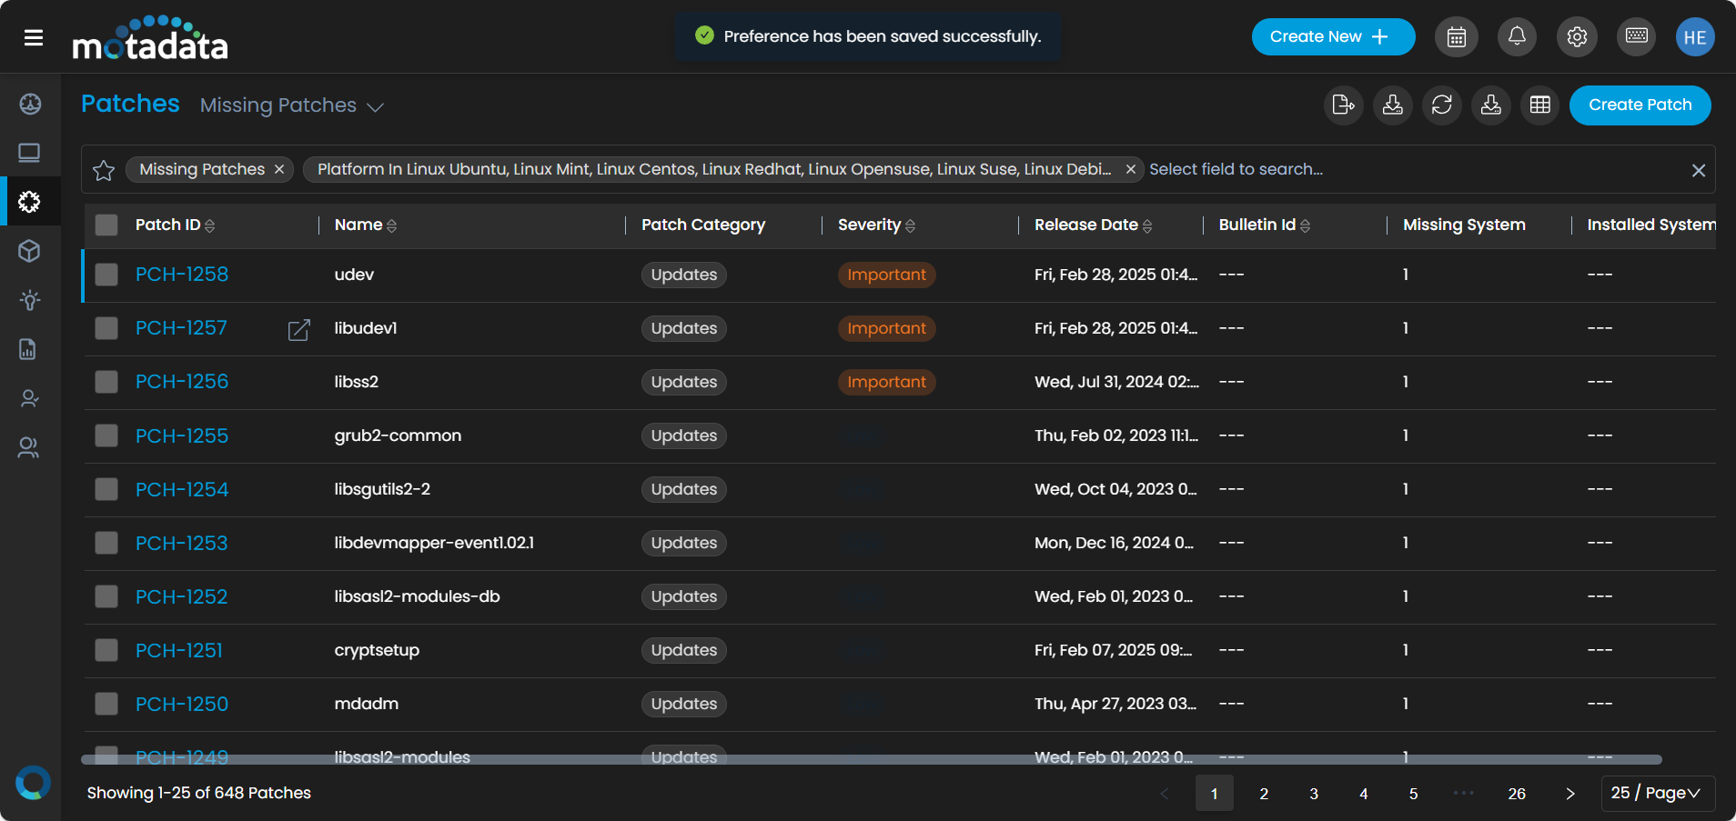Open settings gear in top bar
The height and width of the screenshot is (821, 1736).
1577,37
